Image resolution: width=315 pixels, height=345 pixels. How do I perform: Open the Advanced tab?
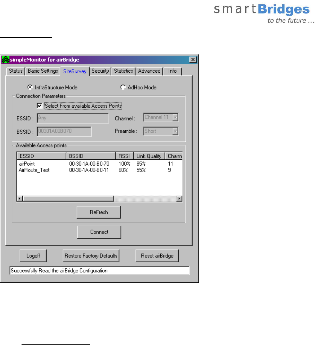149,71
